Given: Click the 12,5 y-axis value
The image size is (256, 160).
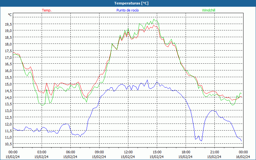Looking at the screenshot, I should click(8, 117).
